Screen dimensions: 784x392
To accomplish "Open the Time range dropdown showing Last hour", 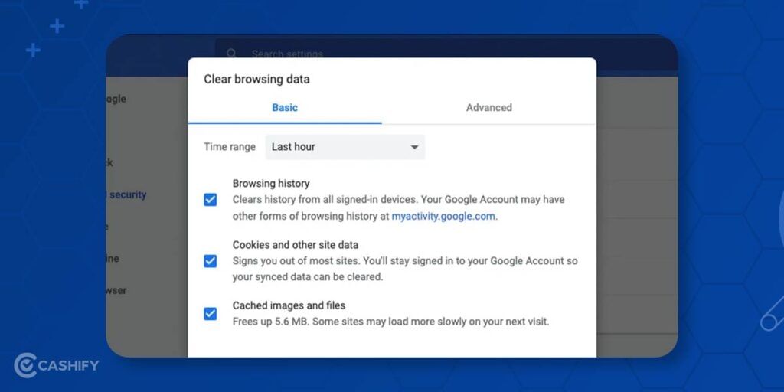I will pyautogui.click(x=345, y=147).
